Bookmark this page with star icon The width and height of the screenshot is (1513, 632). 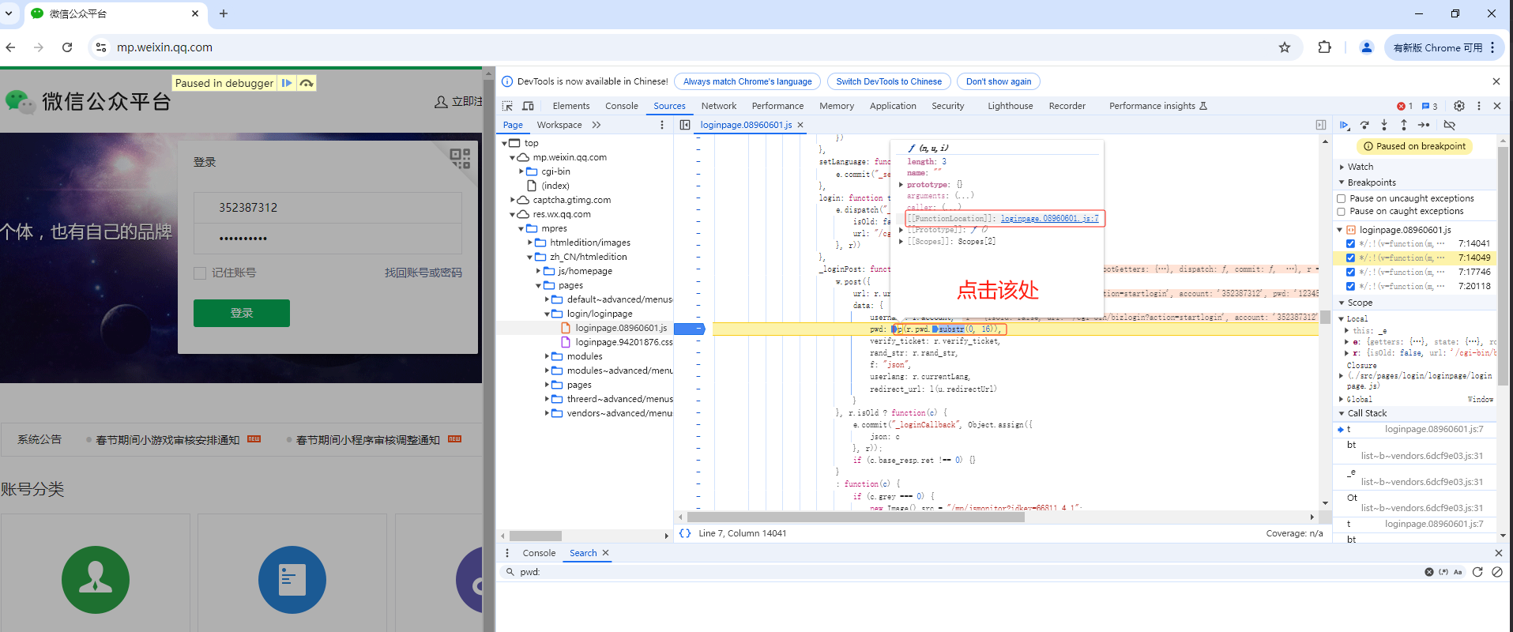pos(1285,47)
